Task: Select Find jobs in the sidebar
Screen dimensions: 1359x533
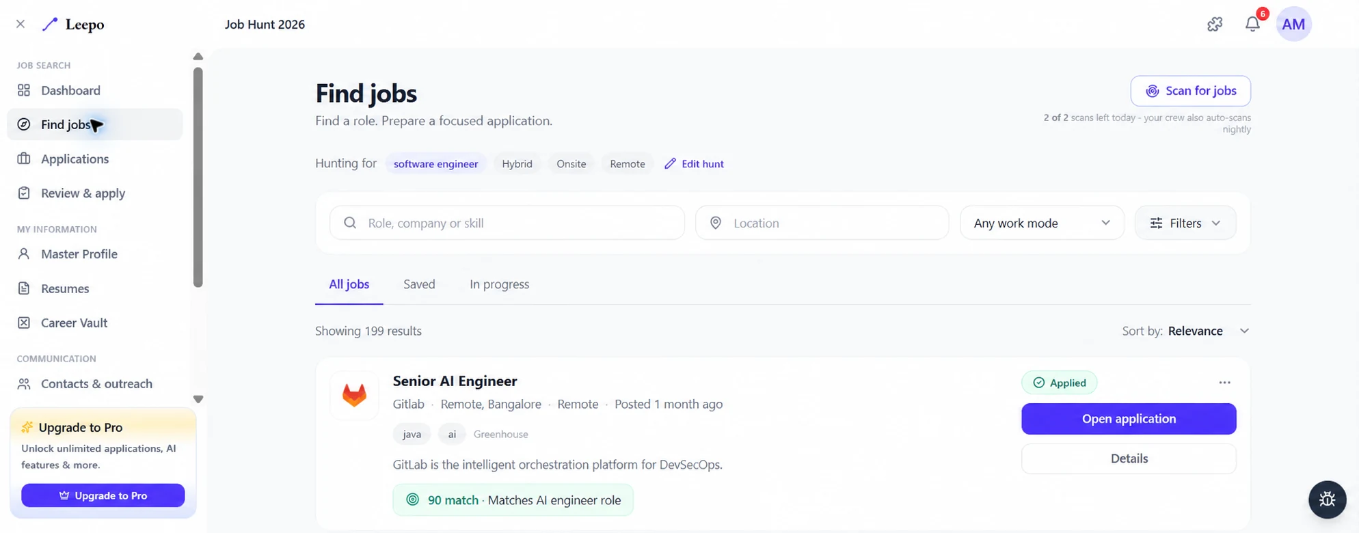Action: [95, 124]
